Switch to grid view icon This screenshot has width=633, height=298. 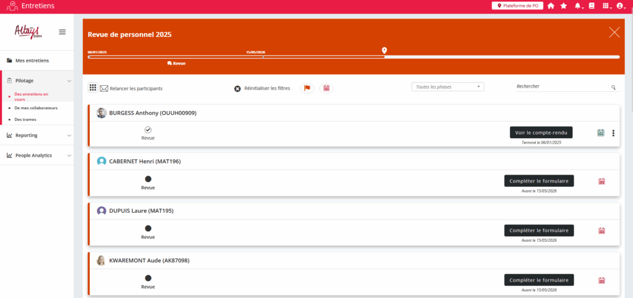pos(93,88)
